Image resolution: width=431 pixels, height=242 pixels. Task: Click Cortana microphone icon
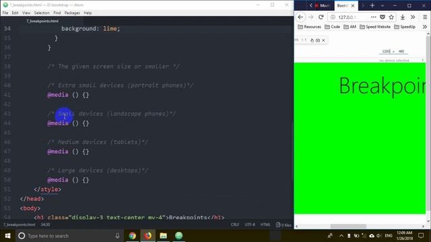117,236
